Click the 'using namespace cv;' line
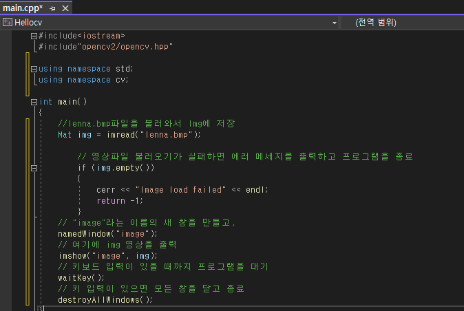Image resolution: width=464 pixels, height=311 pixels. [83, 80]
